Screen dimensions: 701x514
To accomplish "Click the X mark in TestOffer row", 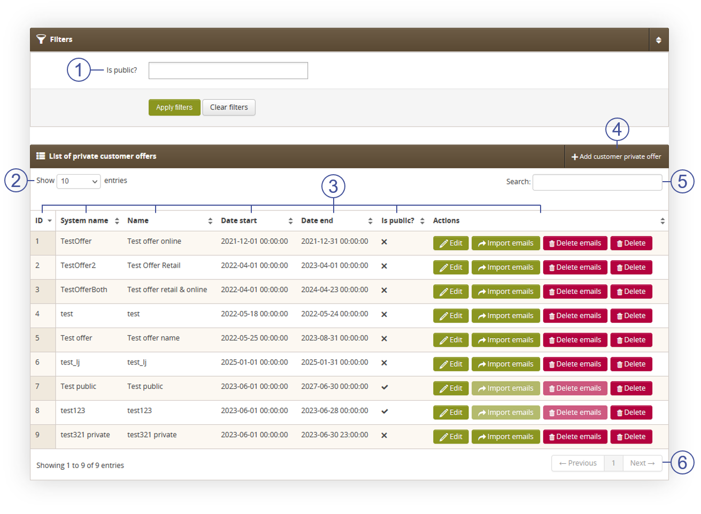I will pos(384,242).
